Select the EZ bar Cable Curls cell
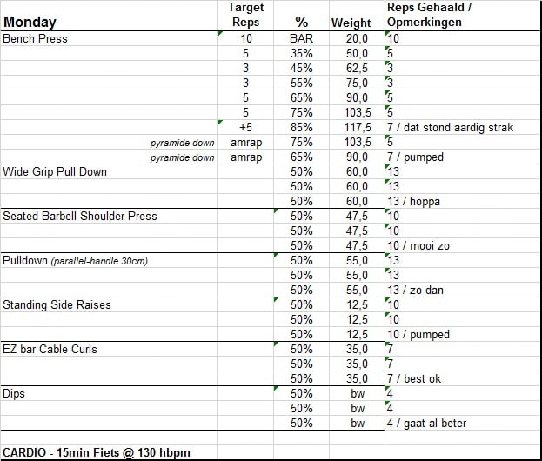 point(50,349)
